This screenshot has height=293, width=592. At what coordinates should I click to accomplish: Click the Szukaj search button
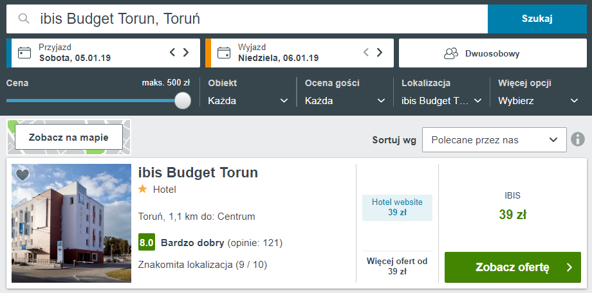pyautogui.click(x=537, y=19)
